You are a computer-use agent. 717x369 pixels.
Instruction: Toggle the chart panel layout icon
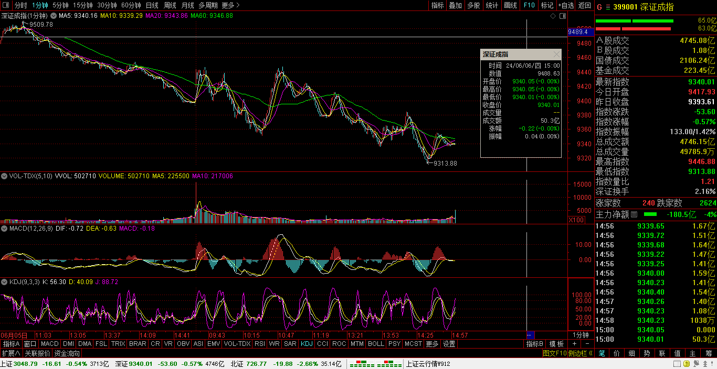[563, 16]
